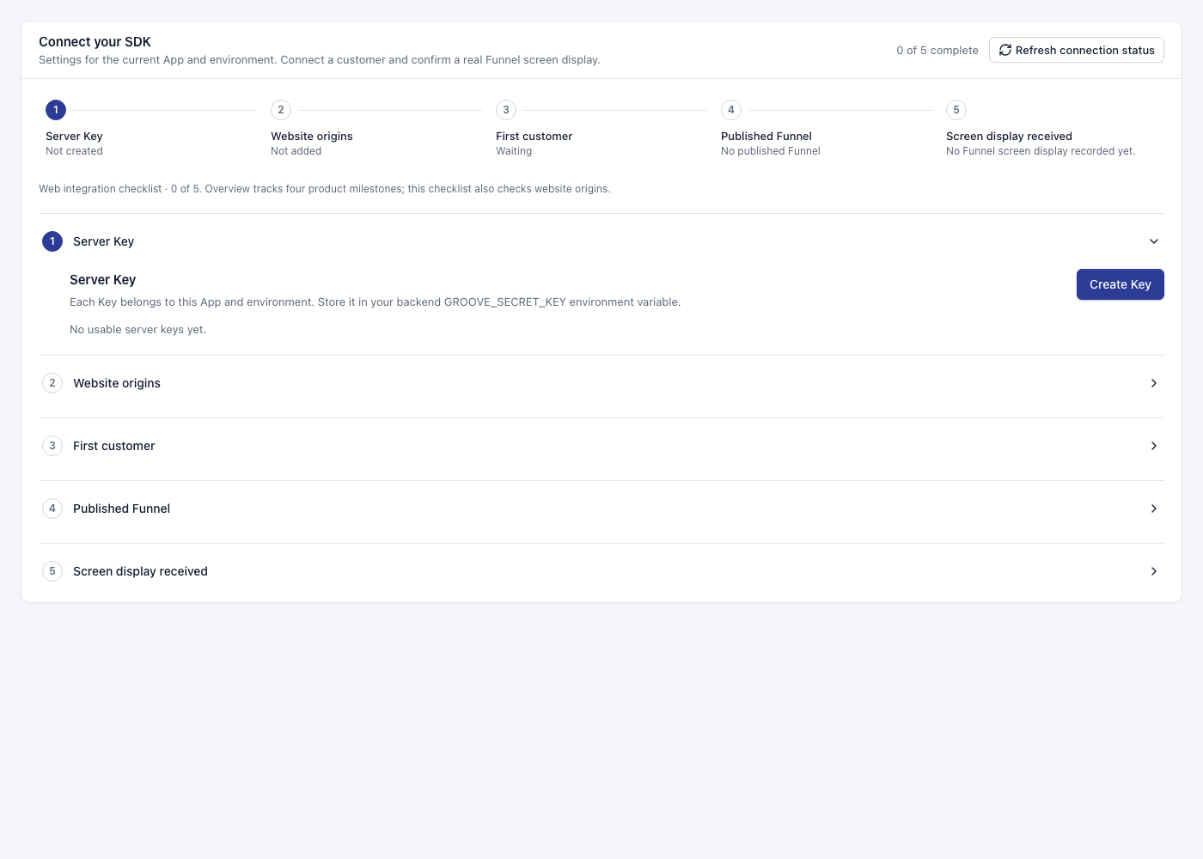Click the 'Not created' status under Server Key
Image resolution: width=1203 pixels, height=859 pixels.
coord(74,151)
